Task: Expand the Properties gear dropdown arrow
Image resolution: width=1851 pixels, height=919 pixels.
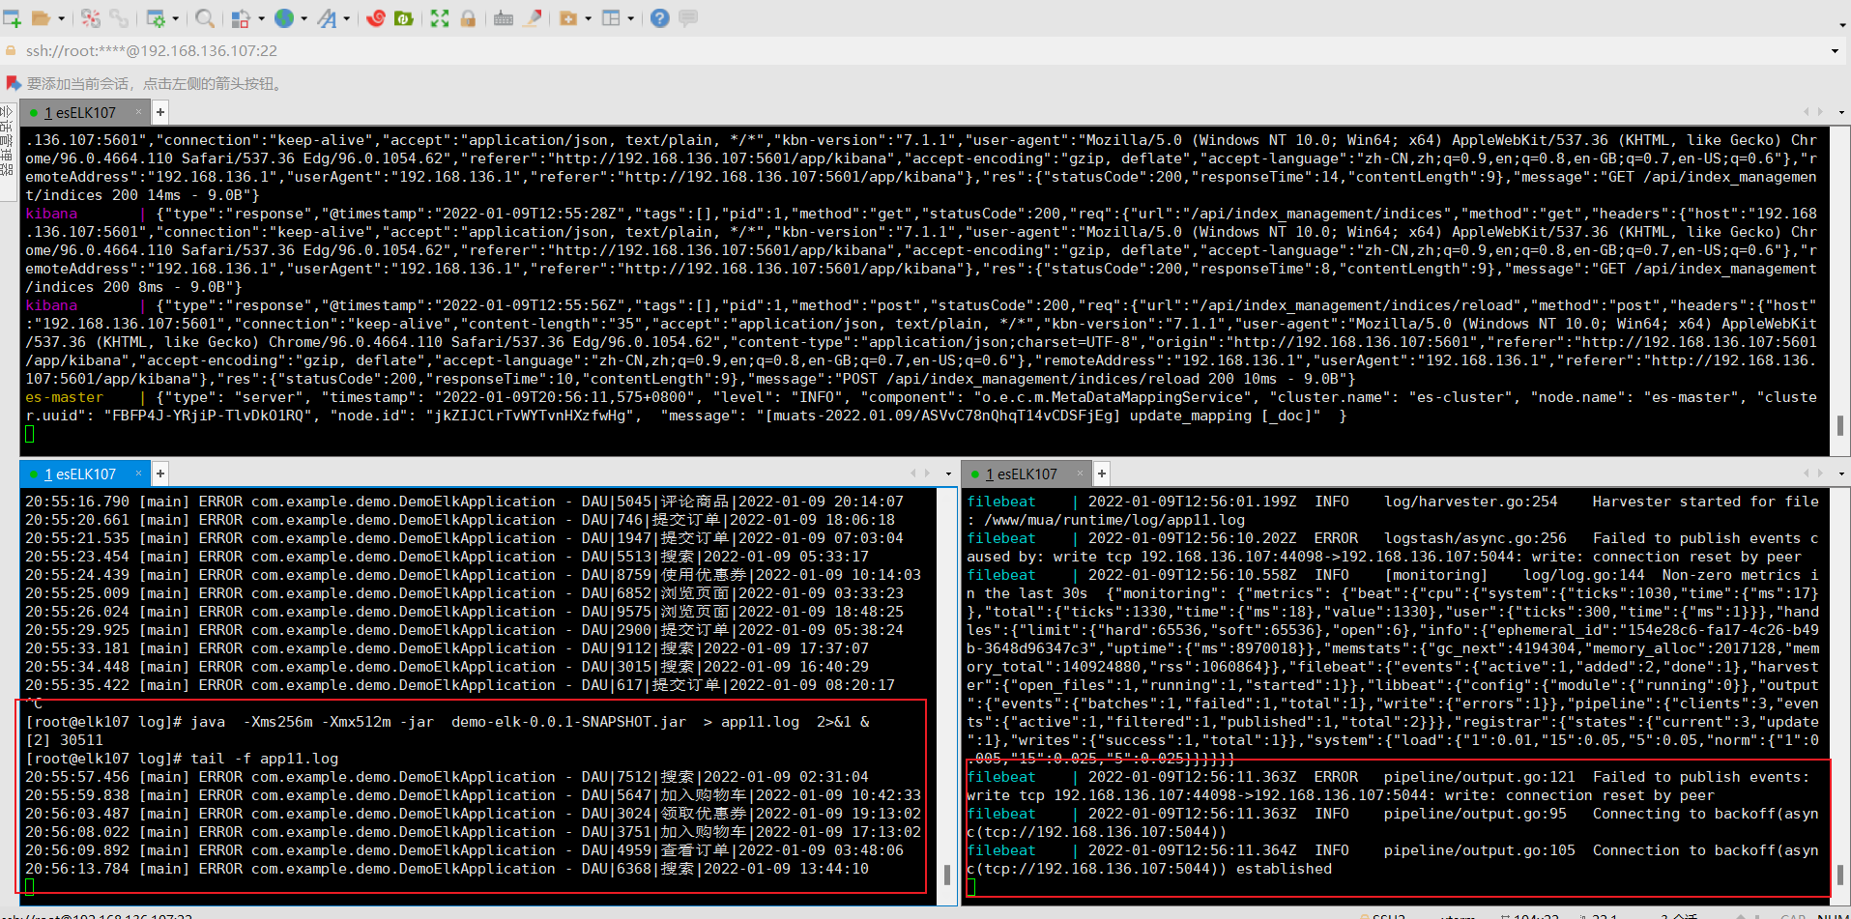Action: [x=177, y=18]
